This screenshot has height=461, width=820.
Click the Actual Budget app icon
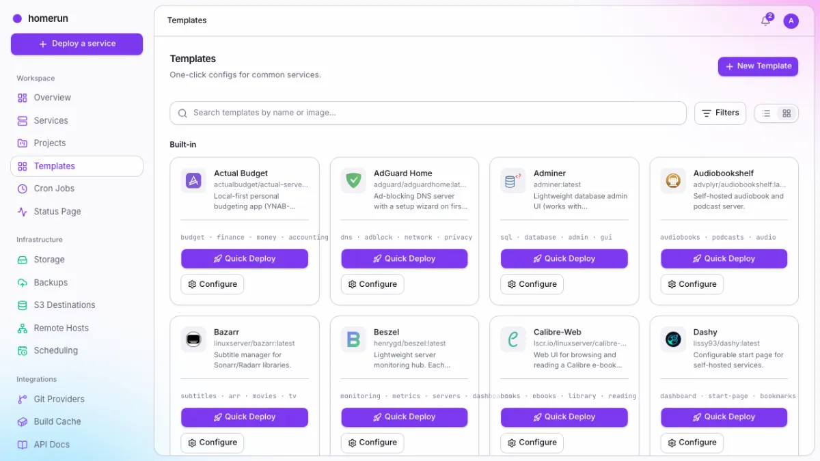click(x=193, y=181)
